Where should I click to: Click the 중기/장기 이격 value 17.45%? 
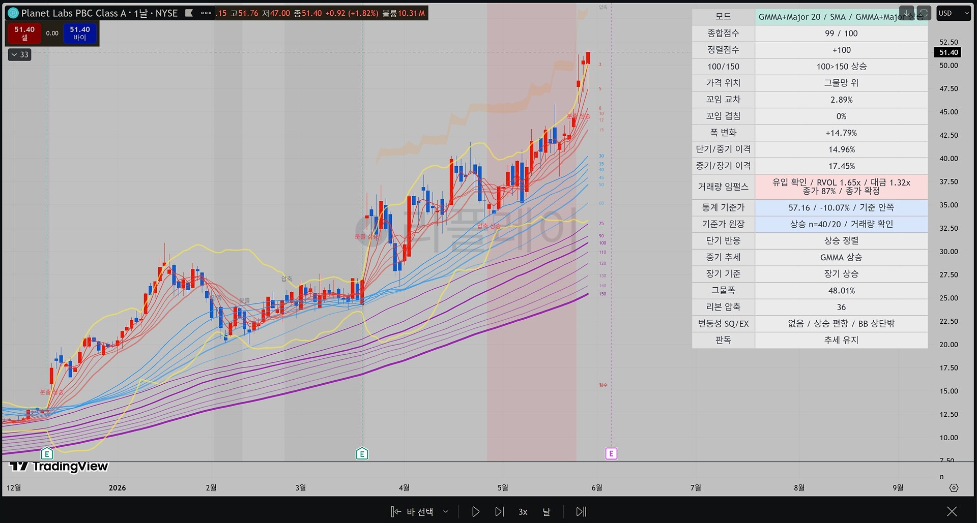pyautogui.click(x=841, y=166)
